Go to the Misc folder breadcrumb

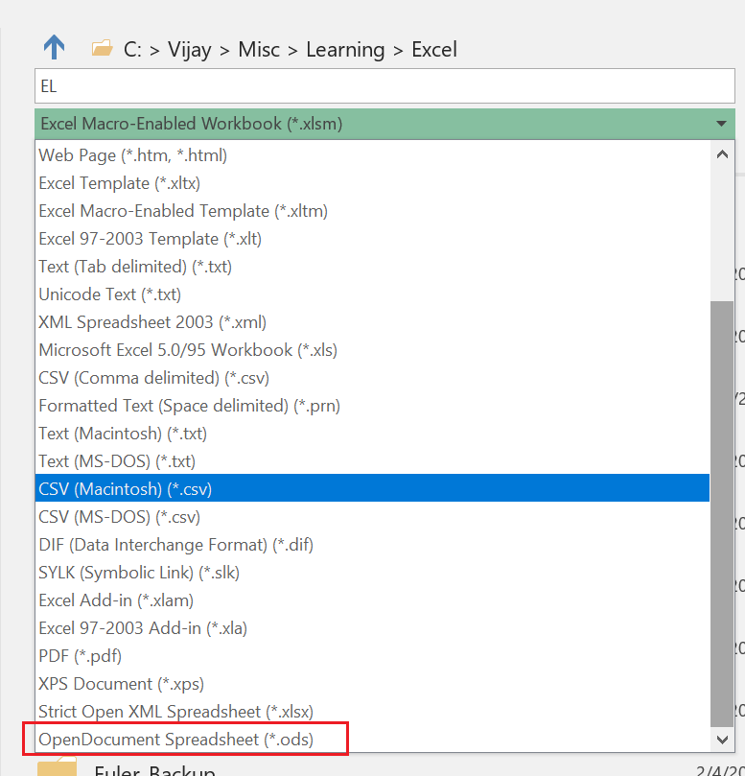coord(259,50)
